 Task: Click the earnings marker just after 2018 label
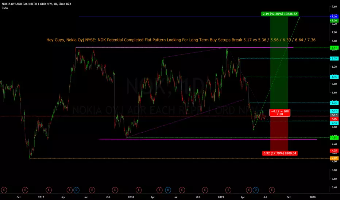pos(139,190)
